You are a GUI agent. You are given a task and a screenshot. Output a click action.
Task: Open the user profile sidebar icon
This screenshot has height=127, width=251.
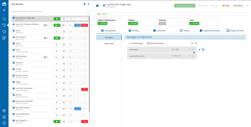pyautogui.click(x=4, y=117)
